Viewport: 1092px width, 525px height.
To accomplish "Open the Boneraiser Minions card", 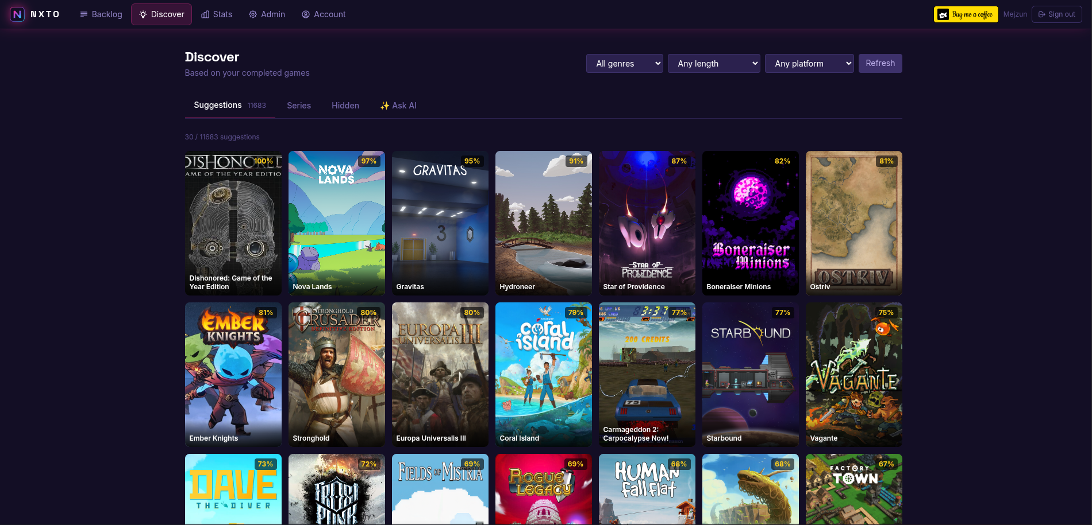I will tap(751, 223).
